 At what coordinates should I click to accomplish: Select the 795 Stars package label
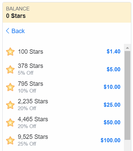(x=30, y=84)
